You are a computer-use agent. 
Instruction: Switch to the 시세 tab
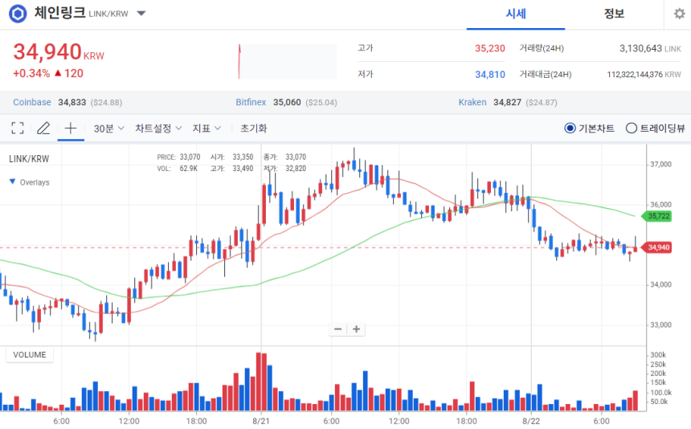516,14
